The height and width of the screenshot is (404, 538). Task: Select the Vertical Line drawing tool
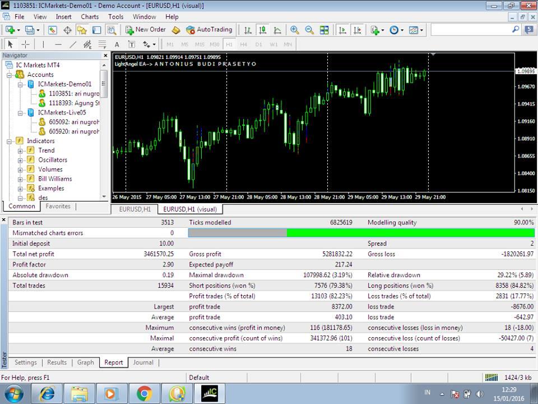pyautogui.click(x=43, y=44)
